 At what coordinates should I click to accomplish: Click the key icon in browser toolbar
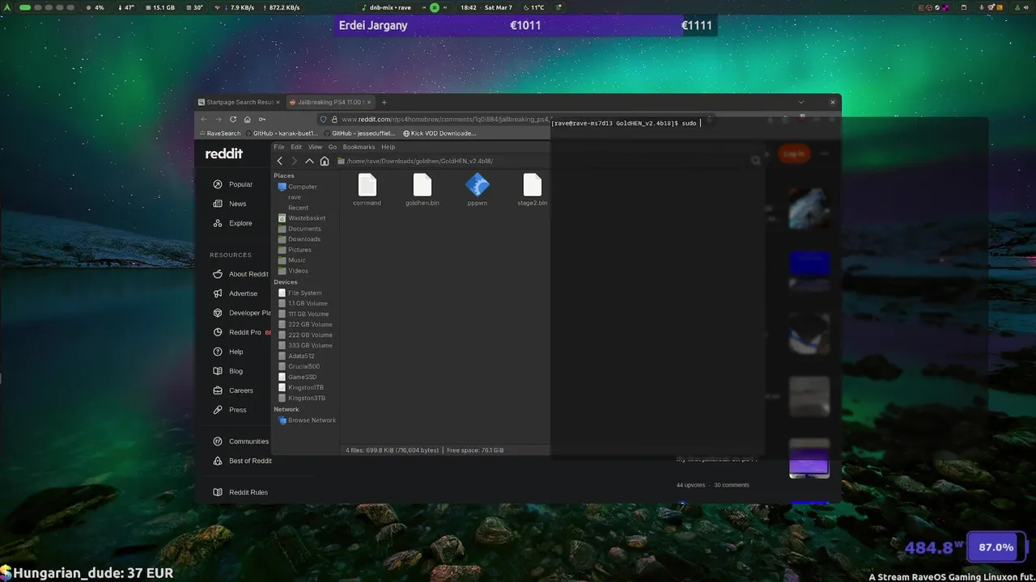[261, 119]
